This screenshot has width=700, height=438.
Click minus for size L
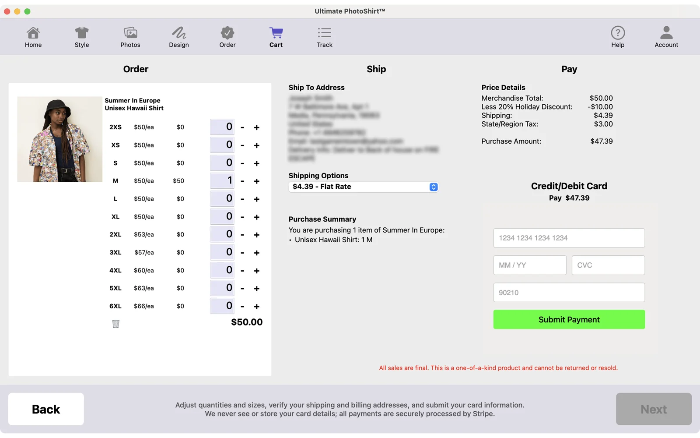(x=242, y=199)
